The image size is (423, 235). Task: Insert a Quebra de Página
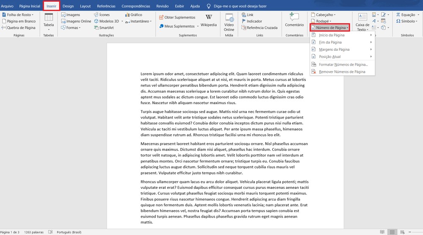[x=19, y=28]
